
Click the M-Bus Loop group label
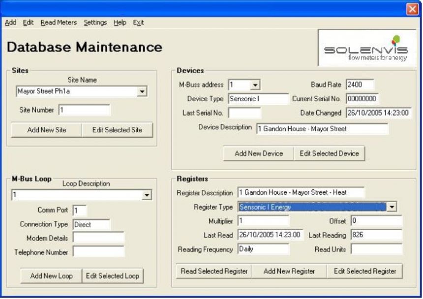click(x=31, y=179)
